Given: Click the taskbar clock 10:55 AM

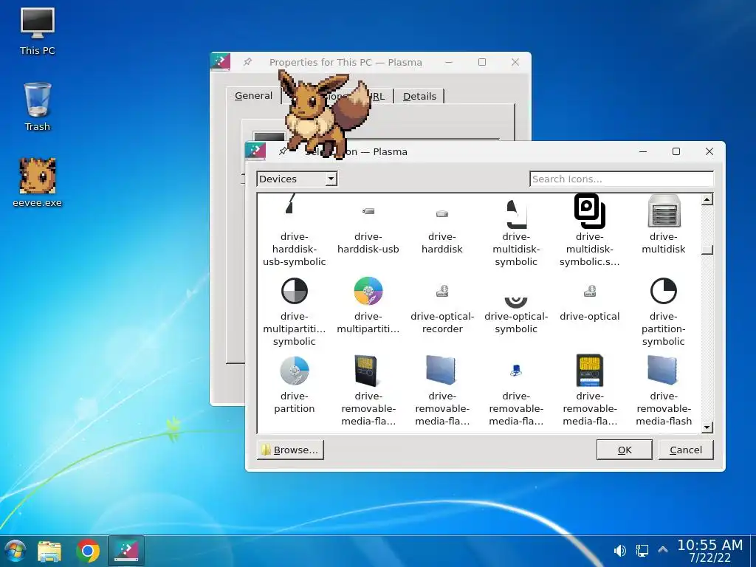Looking at the screenshot, I should click(709, 545).
